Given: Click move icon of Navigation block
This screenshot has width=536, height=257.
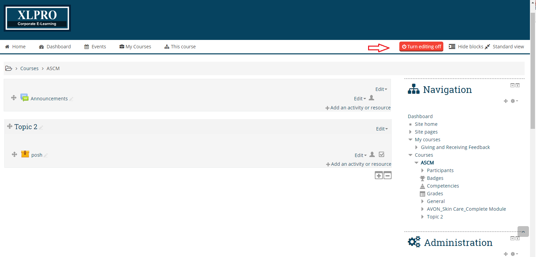Looking at the screenshot, I should 506,101.
